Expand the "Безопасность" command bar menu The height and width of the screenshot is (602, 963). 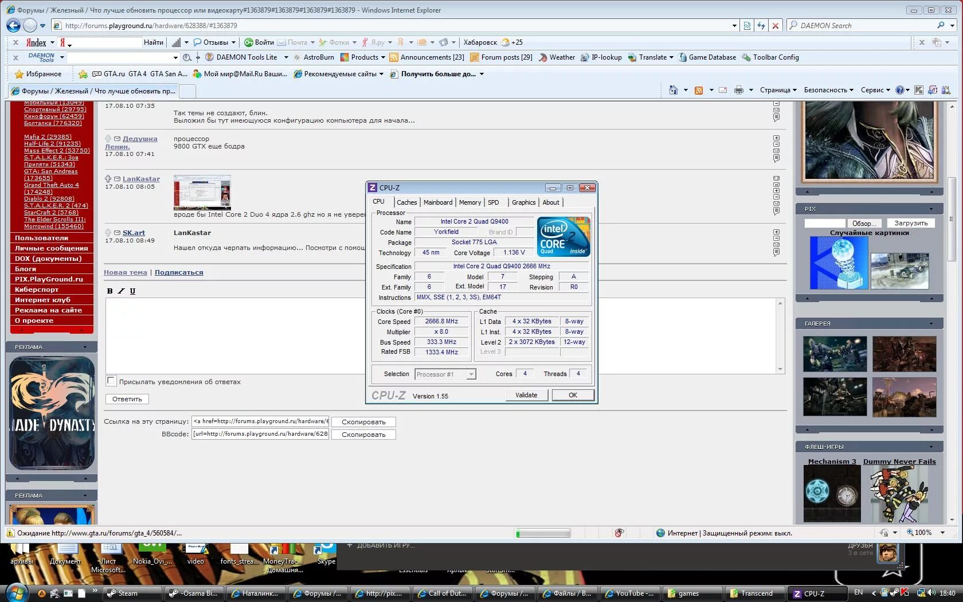(828, 90)
